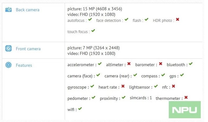This screenshot has height=122, width=208.
Task: Select the Features label
Action: 24,65
